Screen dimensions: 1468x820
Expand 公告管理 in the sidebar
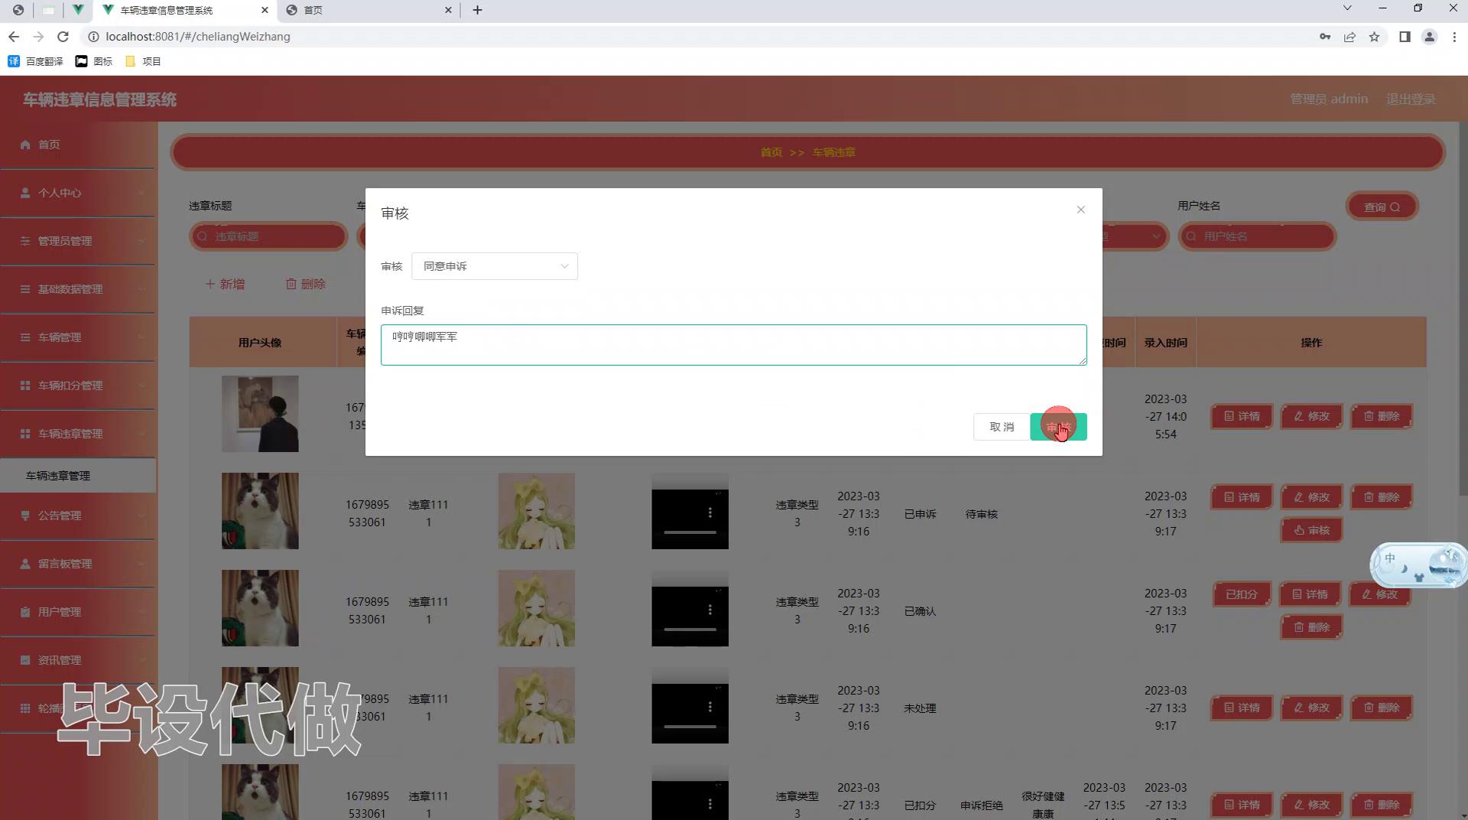(78, 516)
